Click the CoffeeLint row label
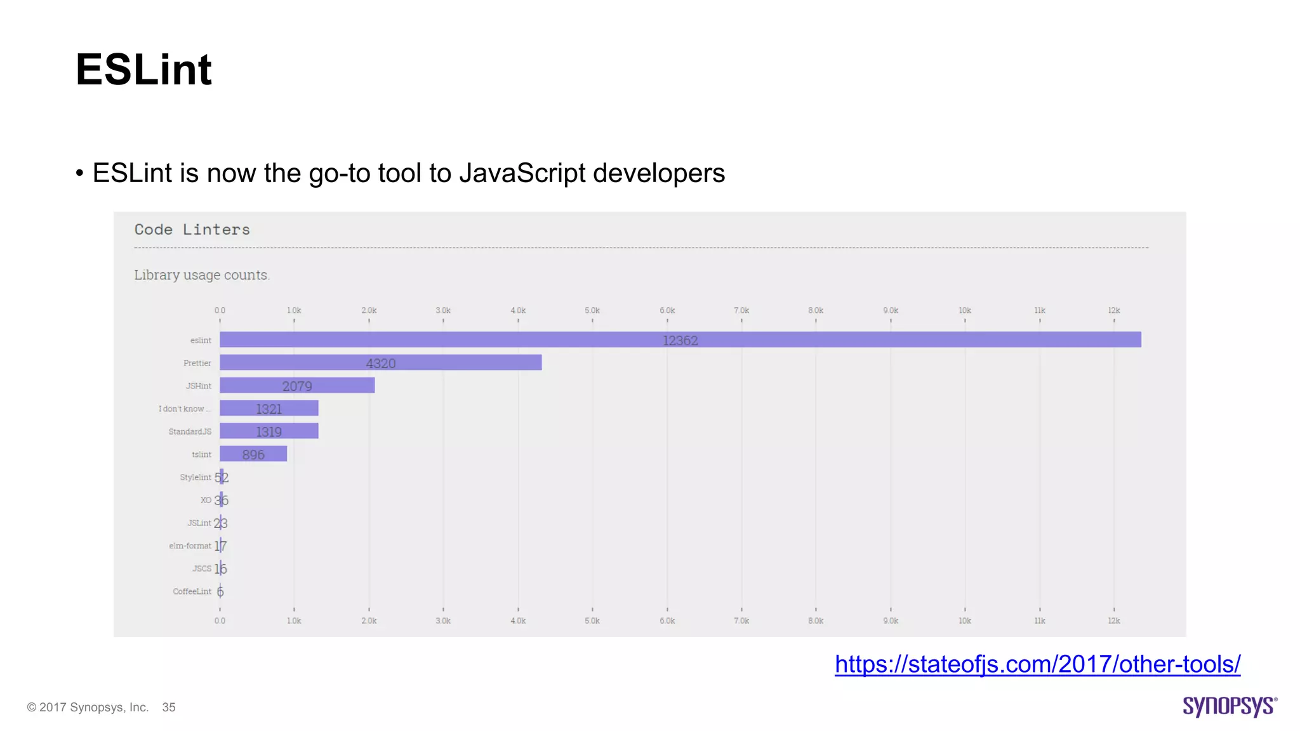1300x731 pixels. pos(192,591)
